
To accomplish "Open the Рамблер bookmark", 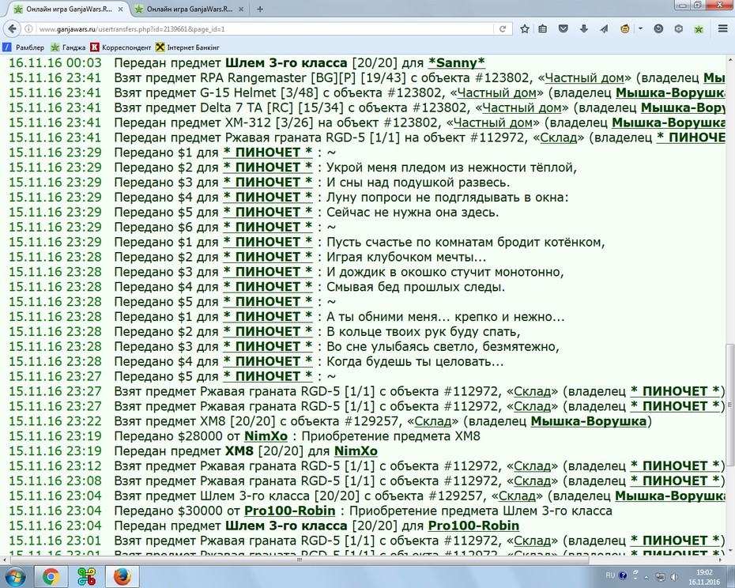I will 24,47.
